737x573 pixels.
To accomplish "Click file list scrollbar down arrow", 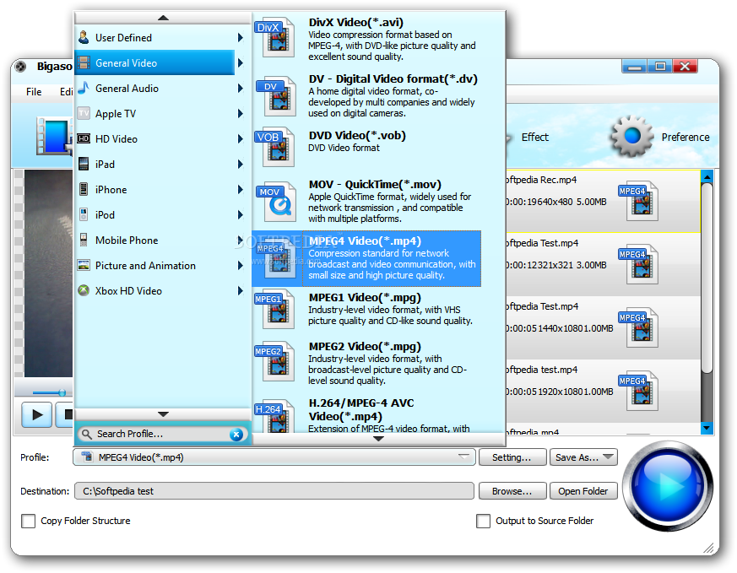I will click(x=707, y=428).
